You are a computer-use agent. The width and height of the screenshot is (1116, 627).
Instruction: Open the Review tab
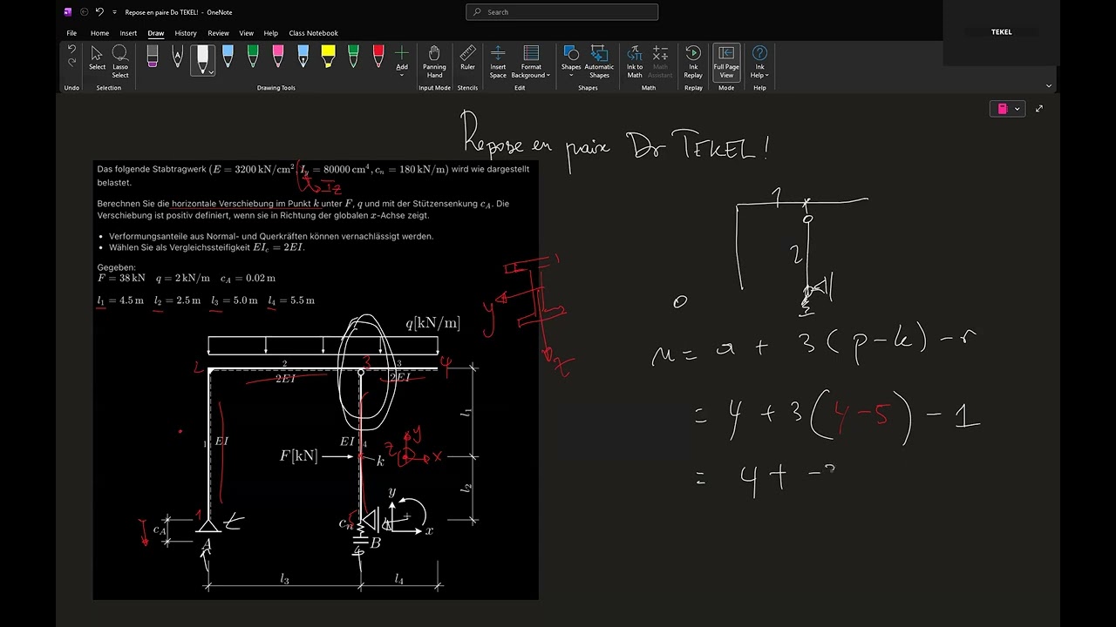tap(218, 33)
